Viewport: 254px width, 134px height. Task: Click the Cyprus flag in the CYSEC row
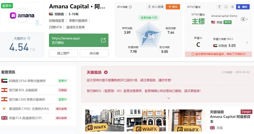4,109
